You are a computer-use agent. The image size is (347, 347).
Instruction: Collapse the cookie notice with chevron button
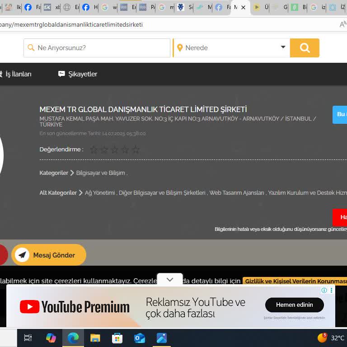[170, 280]
